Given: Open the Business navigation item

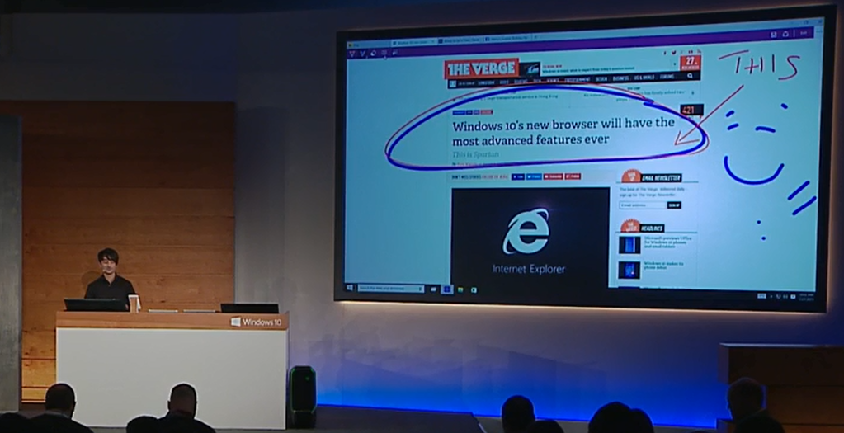Looking at the screenshot, I should pos(620,78).
